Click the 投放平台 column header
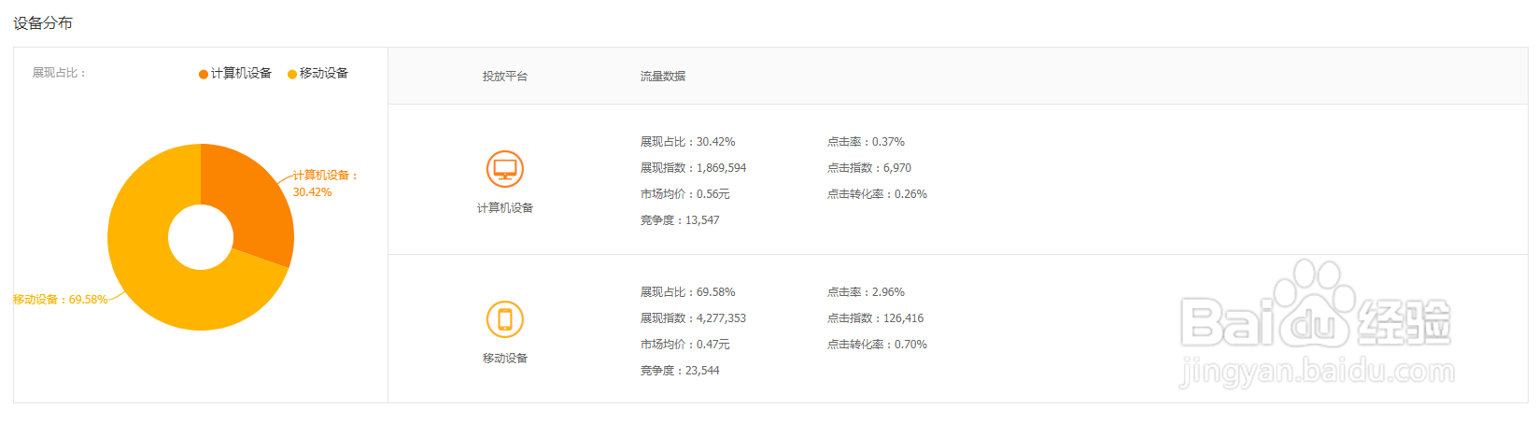 pos(505,77)
